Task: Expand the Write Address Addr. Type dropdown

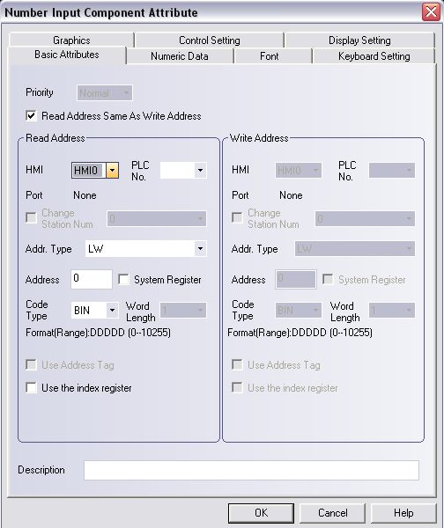Action: [x=355, y=248]
